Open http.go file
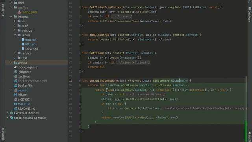Image resolution: width=252 pixels, height=142 pixels. pos(30,44)
